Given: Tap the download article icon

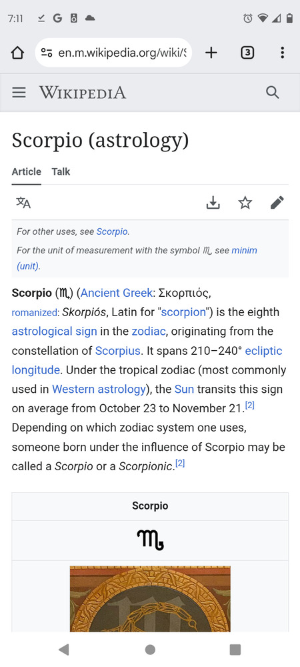Looking at the screenshot, I should point(213,203).
